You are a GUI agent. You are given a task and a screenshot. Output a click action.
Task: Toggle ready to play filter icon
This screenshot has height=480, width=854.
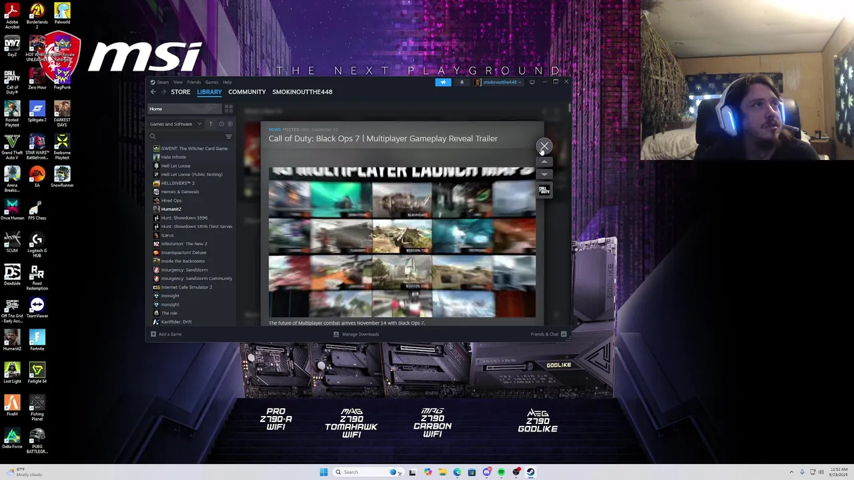[x=230, y=124]
